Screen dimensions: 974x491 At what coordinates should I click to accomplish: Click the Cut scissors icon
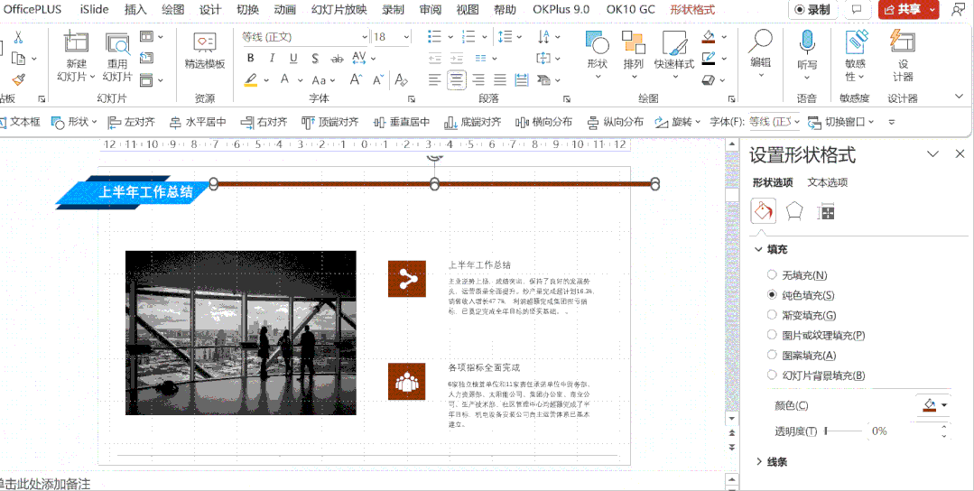[18, 37]
